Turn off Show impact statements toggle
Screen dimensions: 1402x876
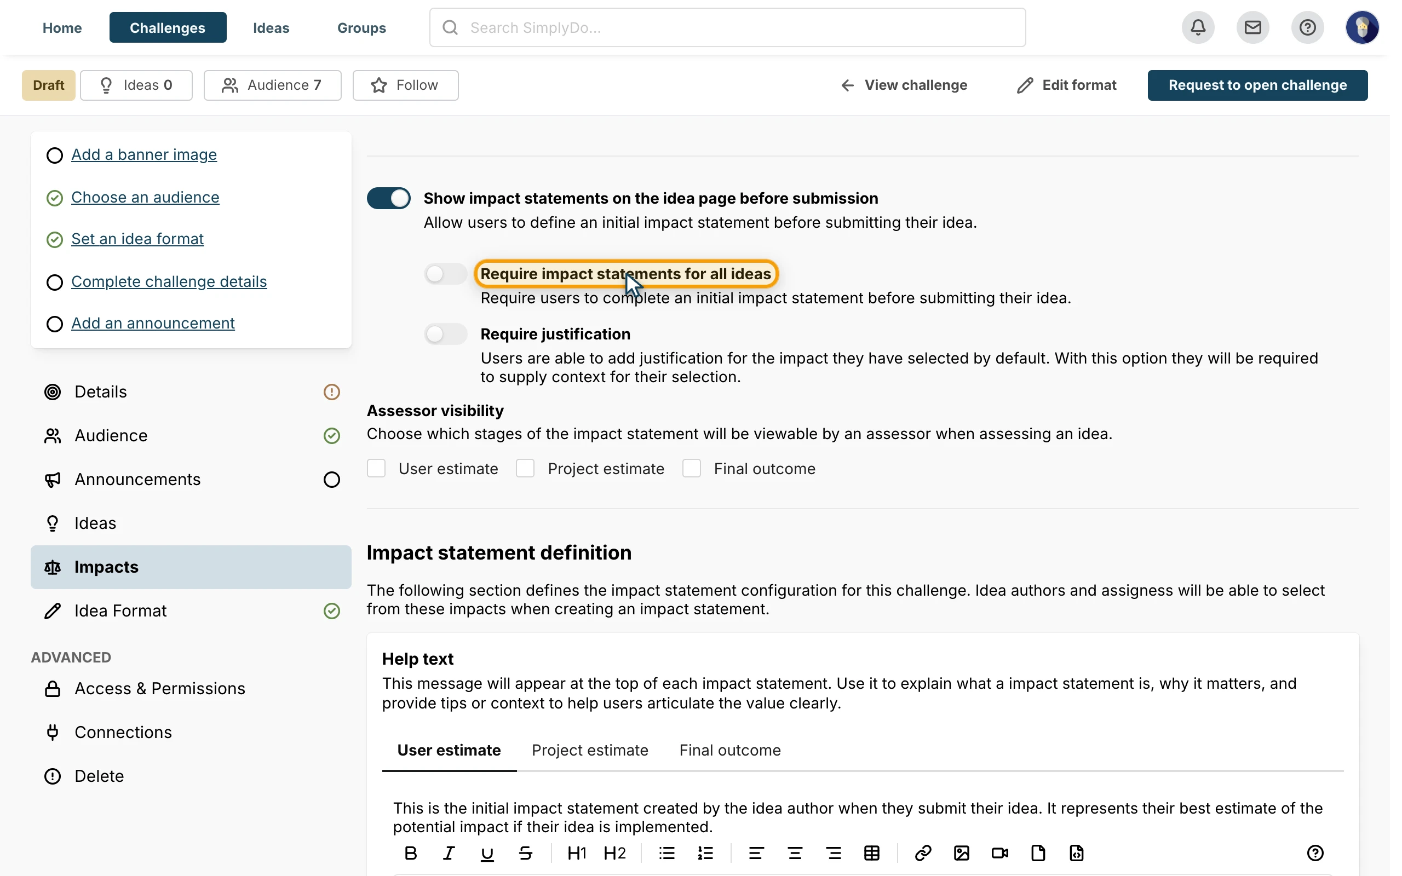[388, 198]
